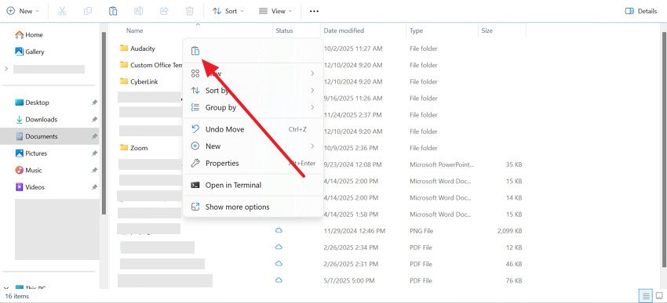Image resolution: width=667 pixels, height=303 pixels.
Task: Choose Show more options
Action: point(253,207)
